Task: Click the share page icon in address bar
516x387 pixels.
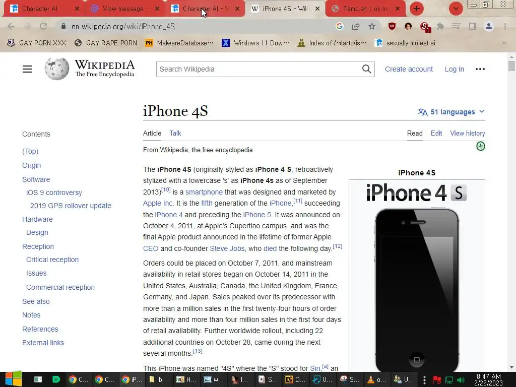Action: pos(356,26)
